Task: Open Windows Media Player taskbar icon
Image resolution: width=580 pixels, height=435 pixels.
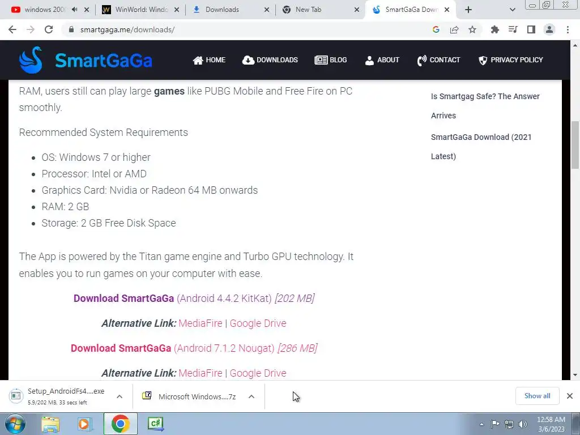Action: point(84,424)
